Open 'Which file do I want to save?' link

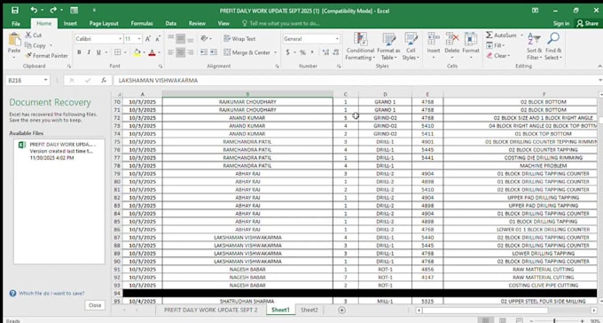(x=51, y=294)
